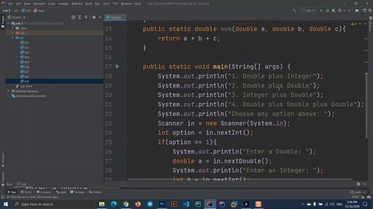
Task: Click the src breadcrumb in navigation bar
Action: (16, 10)
